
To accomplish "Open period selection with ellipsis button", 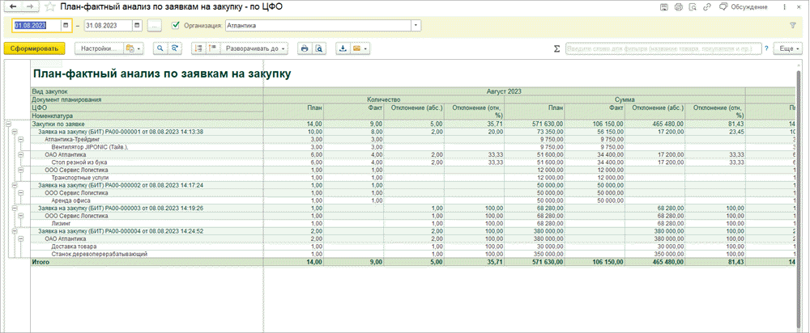I will [x=155, y=25].
